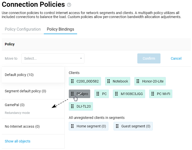Click drag handle on DLI-TL20 client
The width and height of the screenshot is (192, 150).
[x=73, y=106]
